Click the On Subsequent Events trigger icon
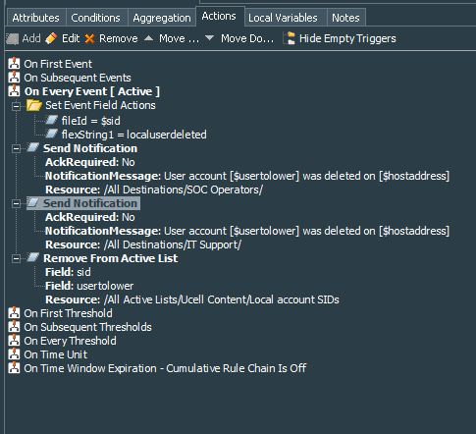476x434 pixels. 14,77
